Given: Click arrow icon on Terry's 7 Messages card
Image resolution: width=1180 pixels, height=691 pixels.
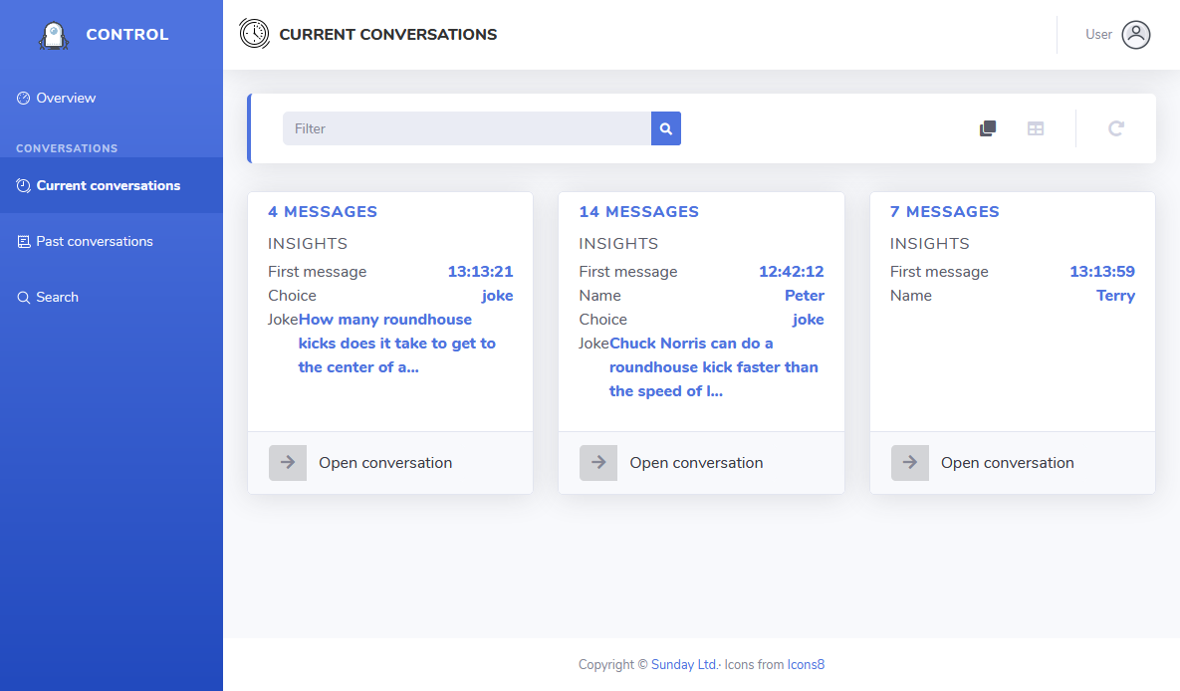Looking at the screenshot, I should (910, 463).
